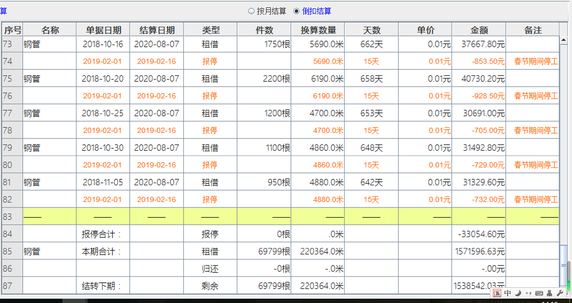
Task: Click amount cell 31492.80元
Action: 479,148
